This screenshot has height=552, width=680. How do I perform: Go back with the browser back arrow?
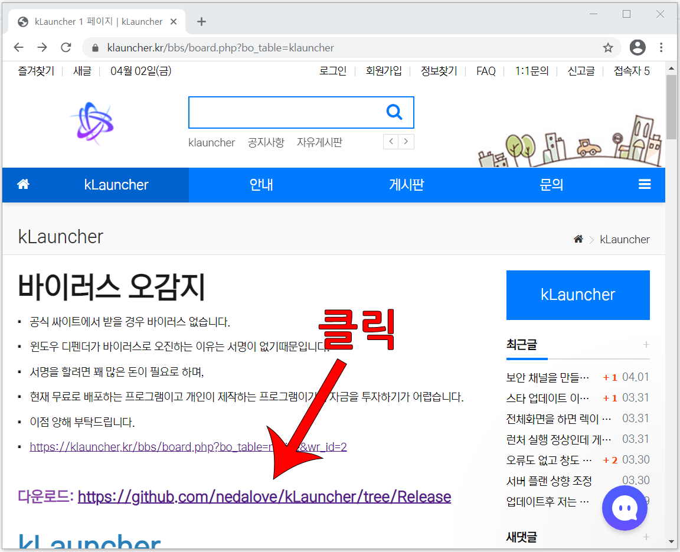pyautogui.click(x=19, y=47)
